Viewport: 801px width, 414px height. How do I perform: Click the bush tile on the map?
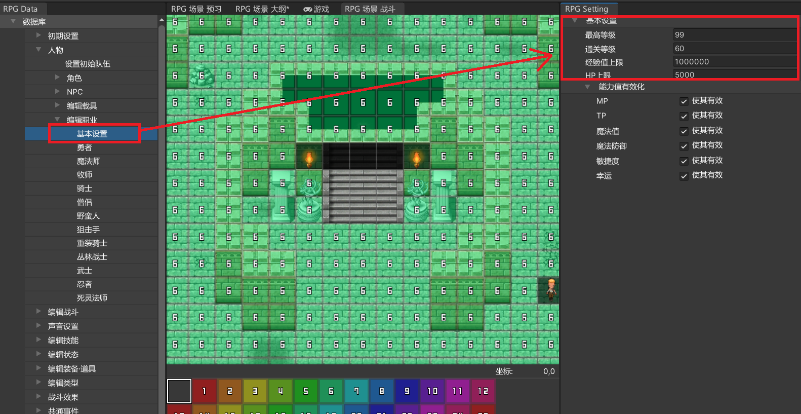[201, 76]
